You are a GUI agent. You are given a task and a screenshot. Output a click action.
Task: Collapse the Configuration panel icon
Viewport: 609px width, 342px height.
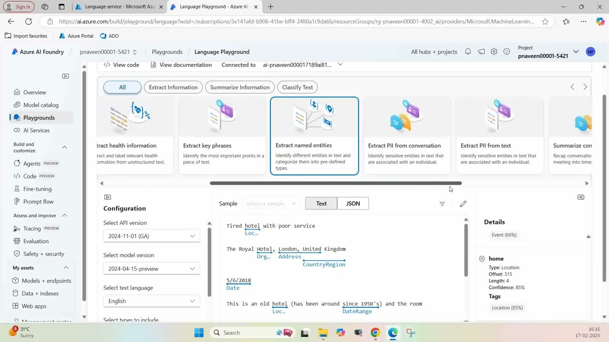pos(108,197)
